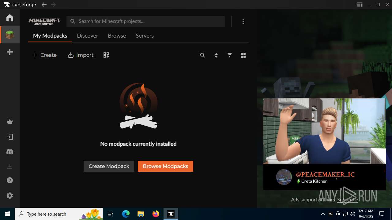Click the grid-plus icon next to Import
Image resolution: width=392 pixels, height=220 pixels.
click(x=106, y=55)
